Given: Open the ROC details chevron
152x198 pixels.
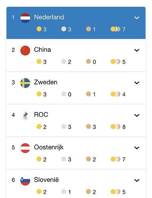Looking at the screenshot, I should (x=137, y=115).
